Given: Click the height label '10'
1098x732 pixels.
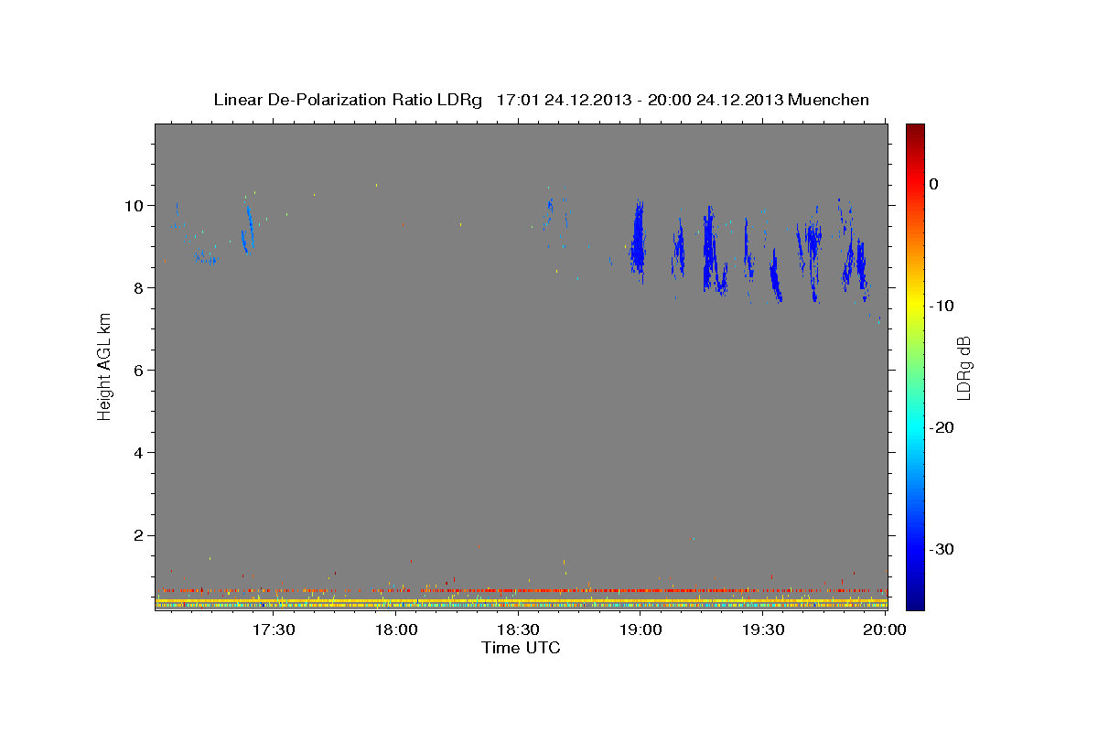Looking at the screenshot, I should (x=134, y=206).
